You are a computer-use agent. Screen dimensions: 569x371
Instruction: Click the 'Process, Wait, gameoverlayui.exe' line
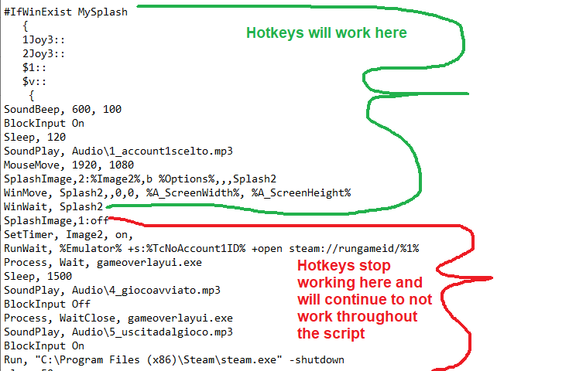pos(103,263)
